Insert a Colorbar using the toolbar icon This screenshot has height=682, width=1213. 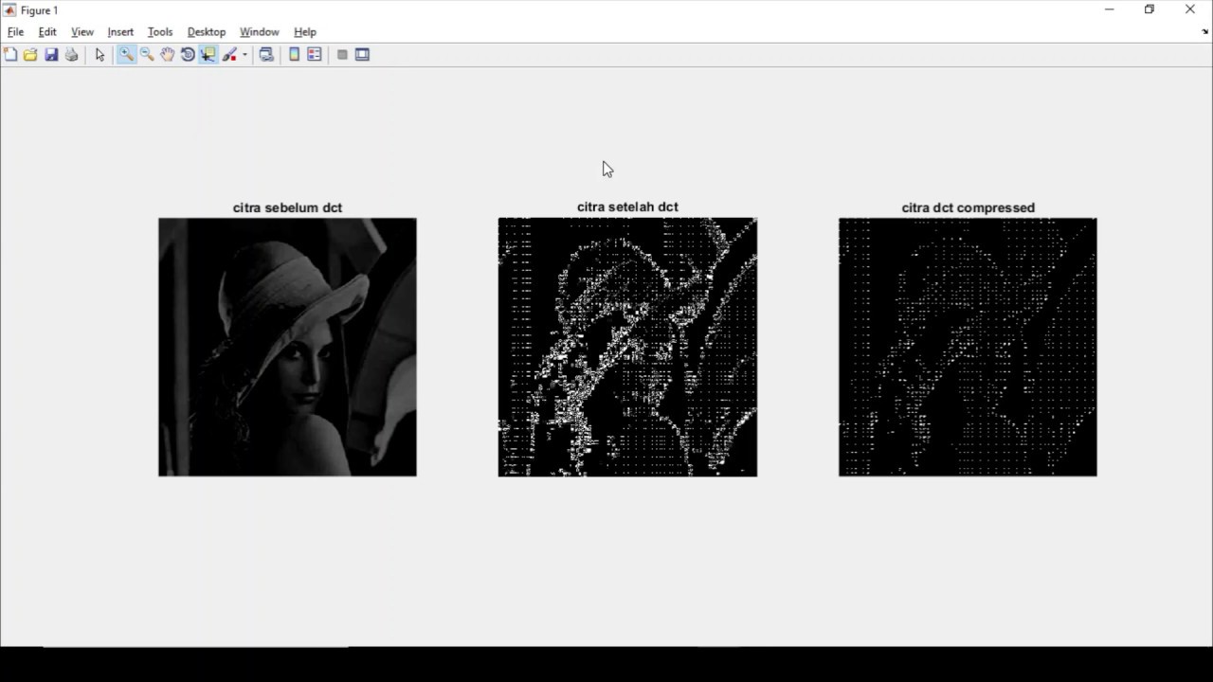295,55
